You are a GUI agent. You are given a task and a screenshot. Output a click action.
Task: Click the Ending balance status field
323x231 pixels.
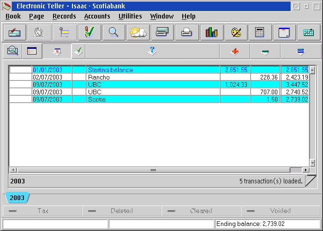click(267, 224)
